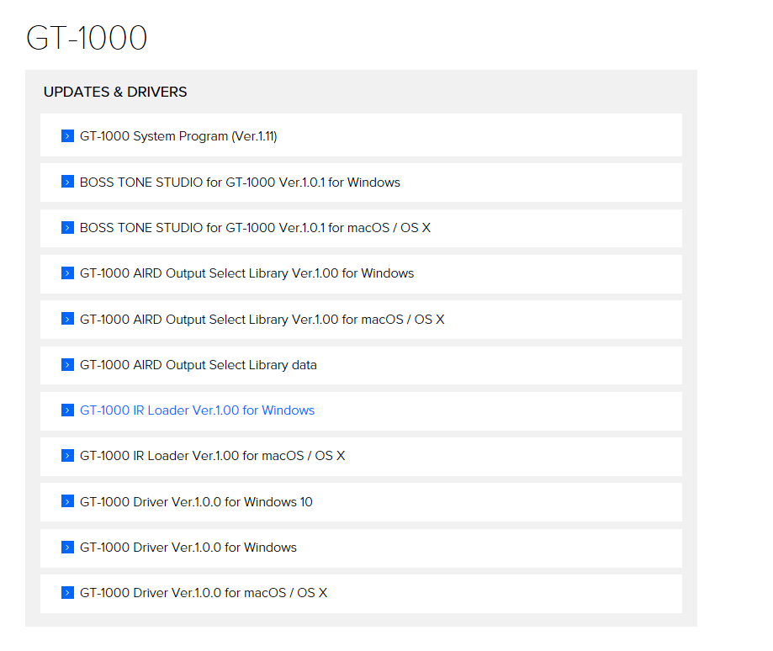Click arrow icon by AIRD Output Select Library data
The height and width of the screenshot is (651, 773).
[x=67, y=365]
